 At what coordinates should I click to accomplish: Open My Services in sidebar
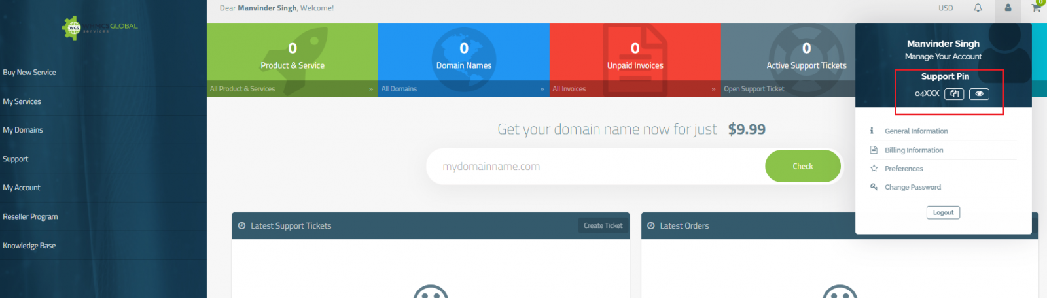tap(22, 101)
